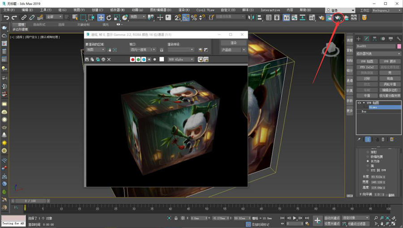Screen dimensions: 403x228
Task: Open the 帮助(H) menu
Action: [305, 10]
